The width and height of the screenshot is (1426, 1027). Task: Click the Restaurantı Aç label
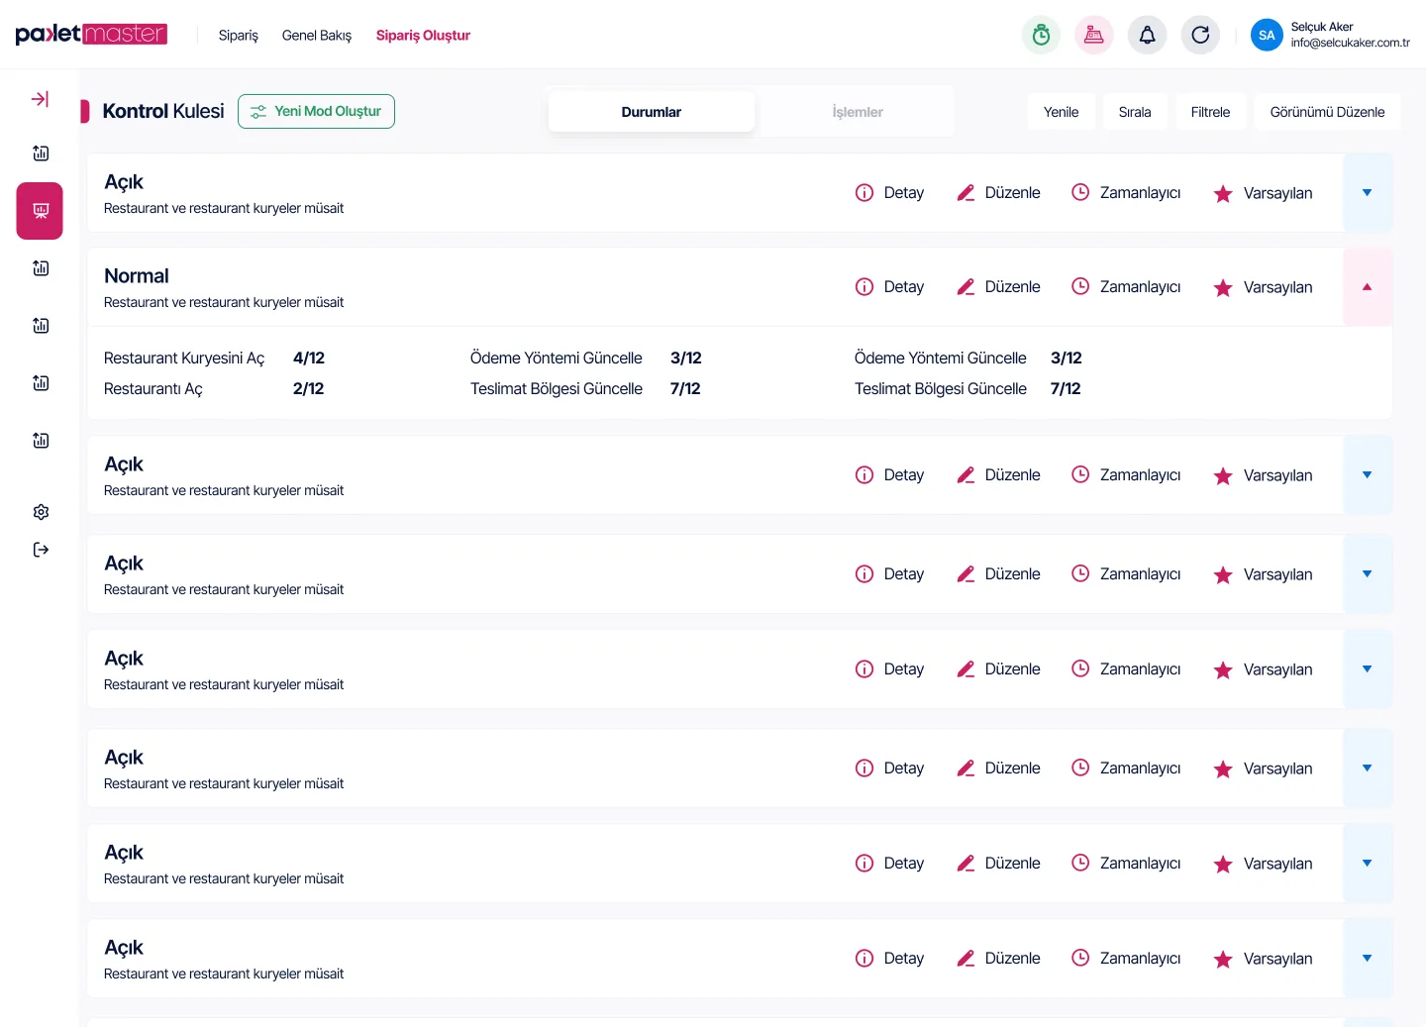coord(153,389)
